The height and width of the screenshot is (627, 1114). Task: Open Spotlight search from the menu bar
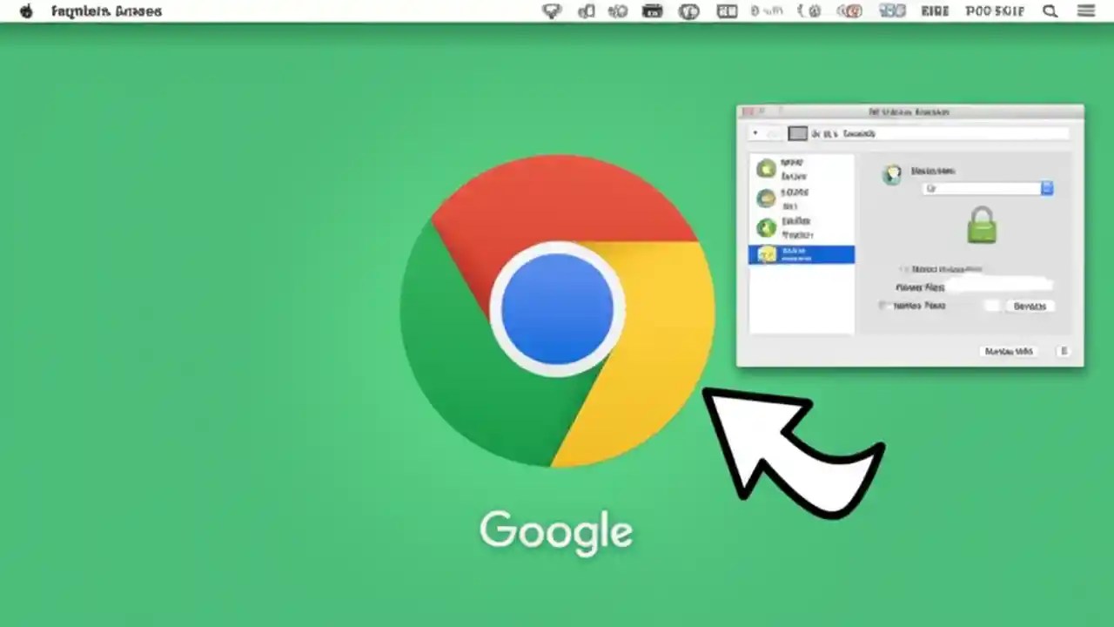pyautogui.click(x=1050, y=11)
